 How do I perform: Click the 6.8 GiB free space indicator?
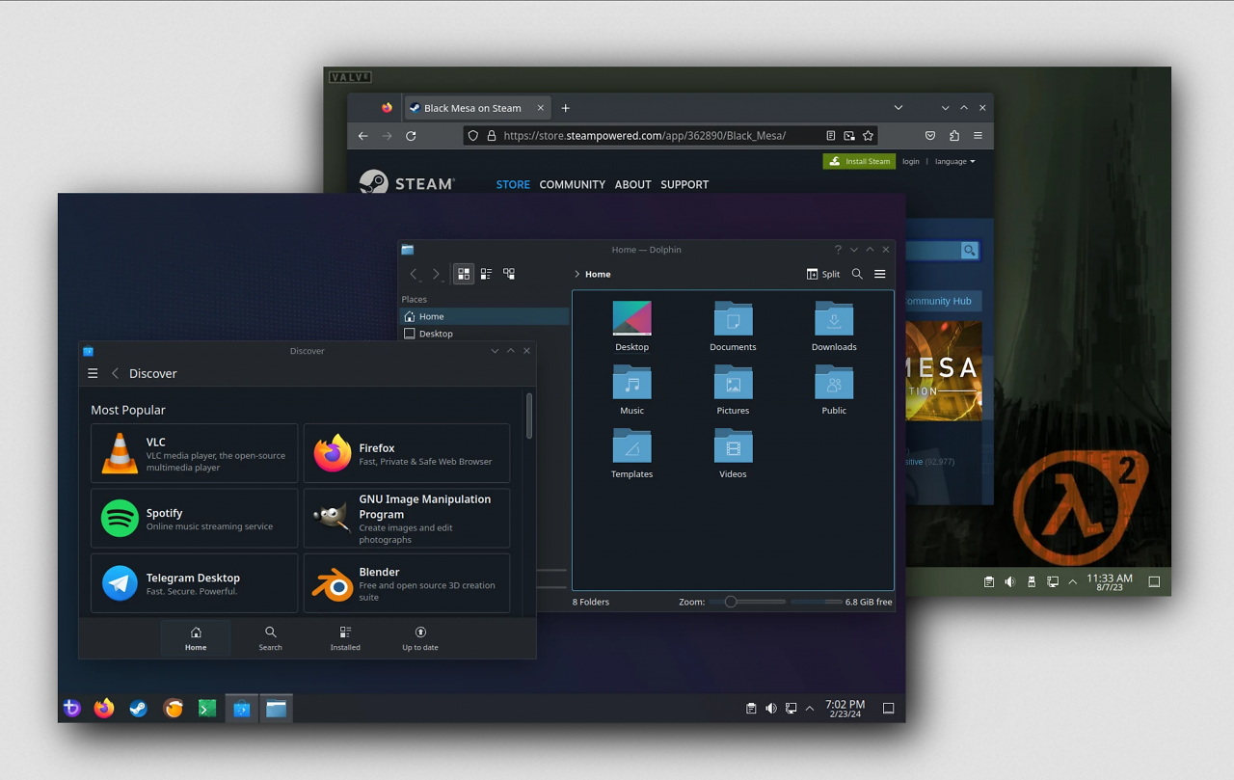point(843,602)
